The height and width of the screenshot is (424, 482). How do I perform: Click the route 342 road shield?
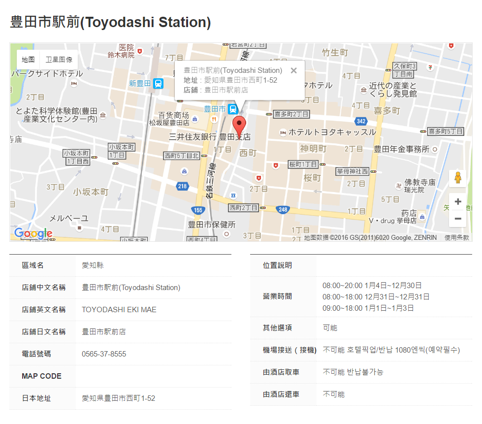[361, 121]
